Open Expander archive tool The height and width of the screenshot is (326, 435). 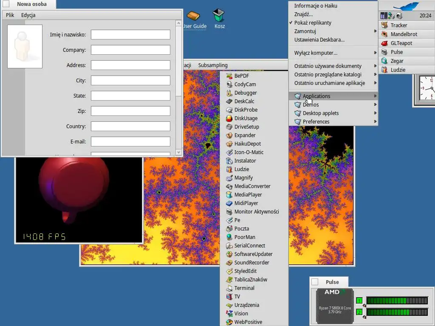(x=254, y=135)
